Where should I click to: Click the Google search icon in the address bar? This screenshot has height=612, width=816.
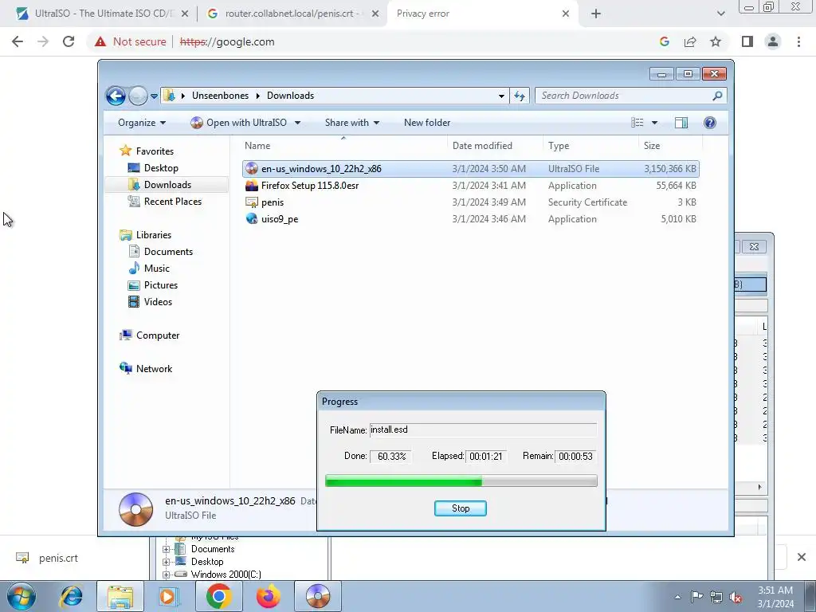[x=664, y=41]
